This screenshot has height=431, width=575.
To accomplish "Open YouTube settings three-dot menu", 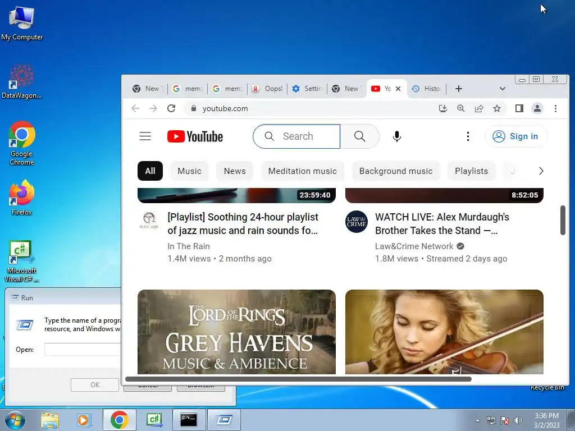I will pos(468,136).
